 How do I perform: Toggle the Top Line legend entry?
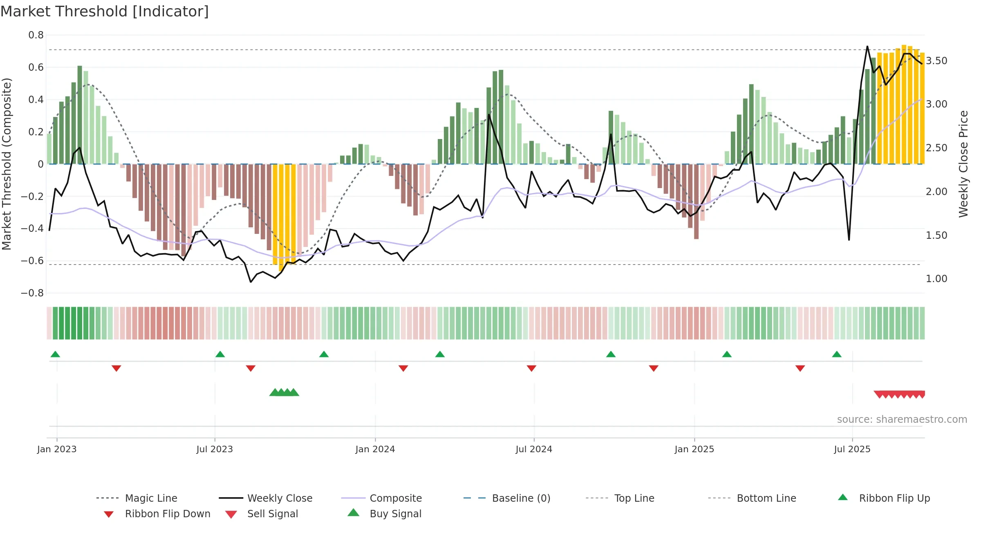[x=620, y=498]
